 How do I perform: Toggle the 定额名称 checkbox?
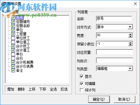click(x=13, y=26)
